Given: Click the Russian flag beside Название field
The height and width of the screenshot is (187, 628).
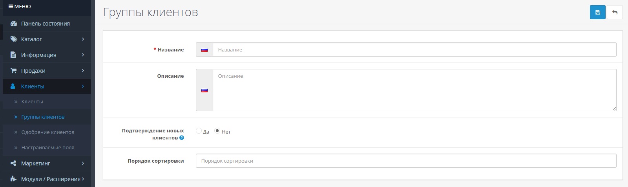Looking at the screenshot, I should (x=204, y=50).
